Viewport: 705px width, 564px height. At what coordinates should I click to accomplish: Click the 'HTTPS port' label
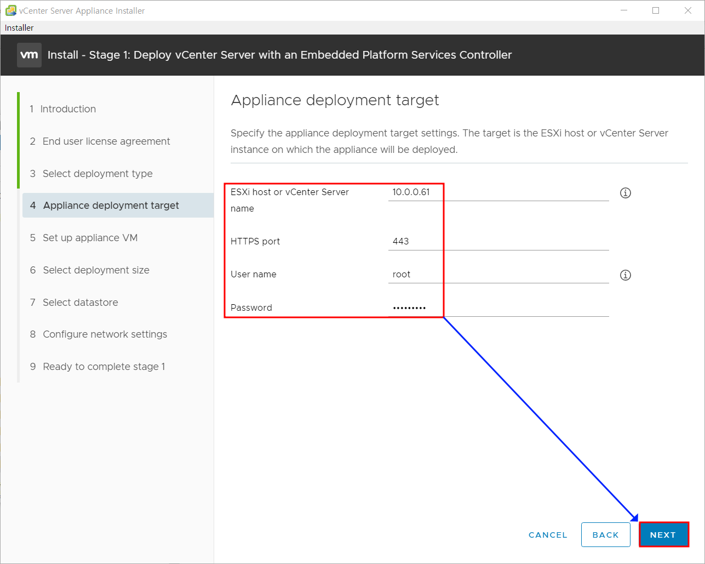click(x=255, y=241)
